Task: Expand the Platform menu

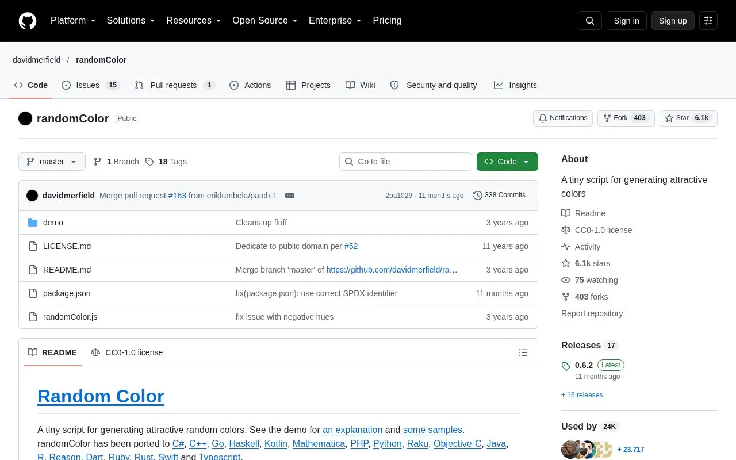Action: click(x=73, y=21)
